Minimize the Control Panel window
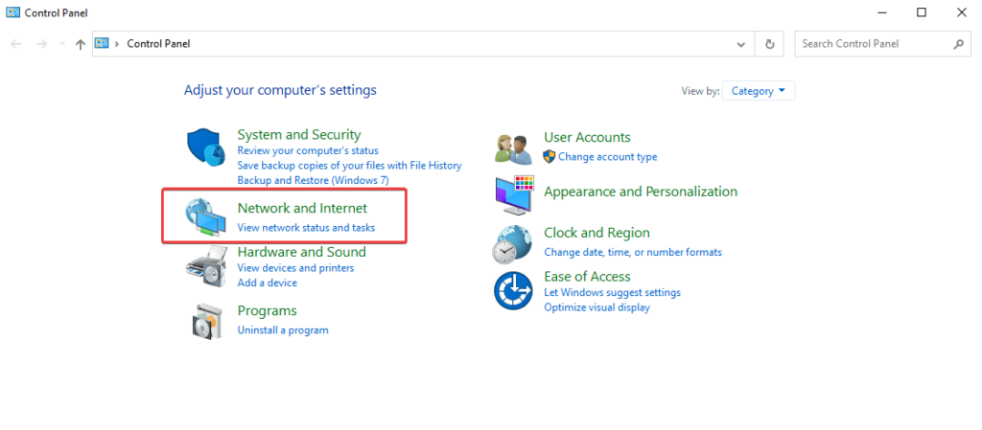 pos(882,12)
